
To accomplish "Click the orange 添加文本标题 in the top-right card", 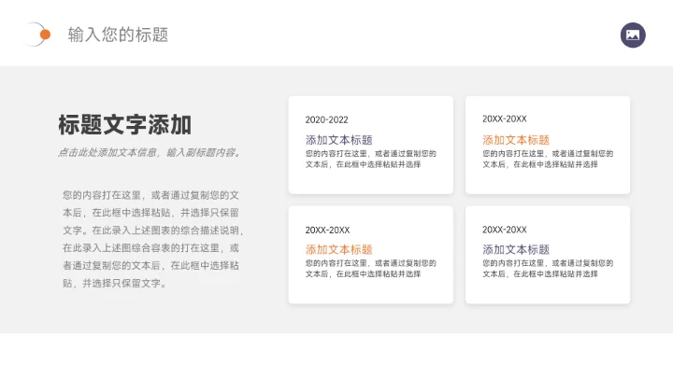I will point(516,140).
